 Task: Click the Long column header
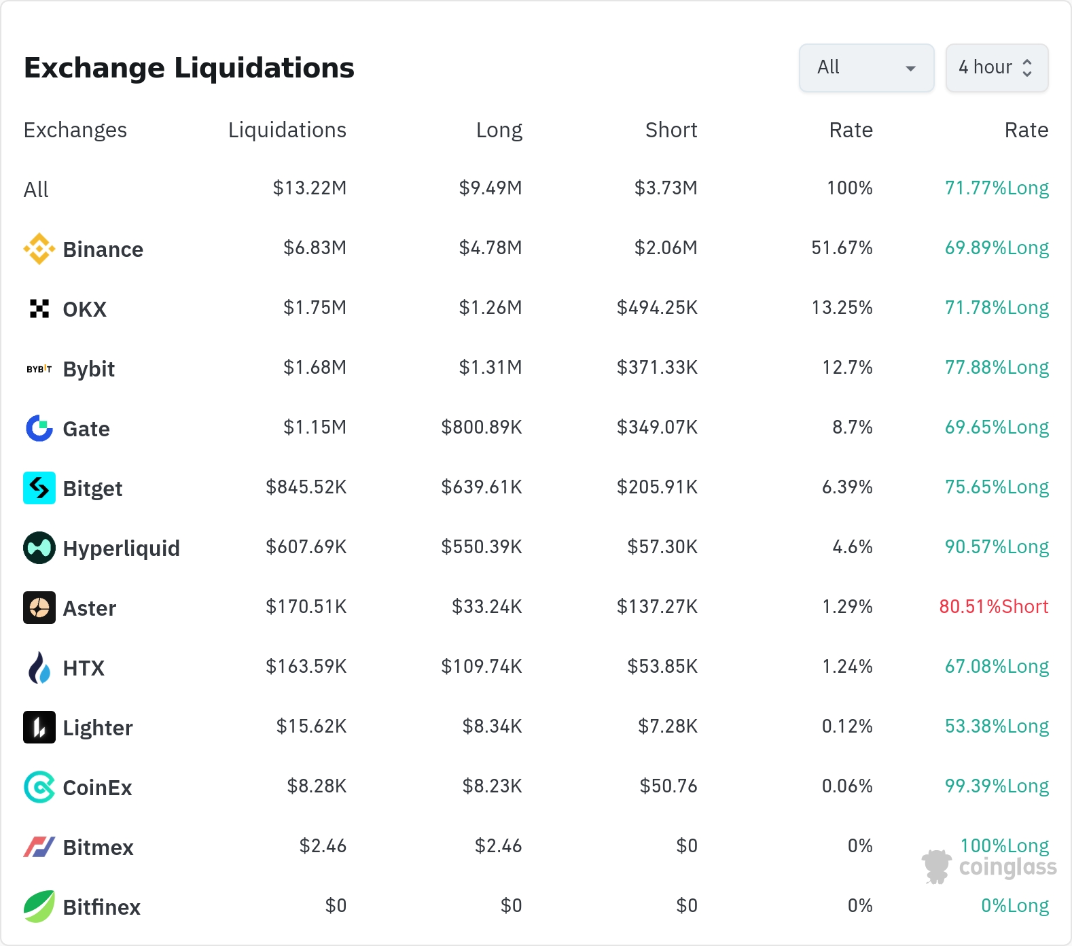pyautogui.click(x=499, y=130)
